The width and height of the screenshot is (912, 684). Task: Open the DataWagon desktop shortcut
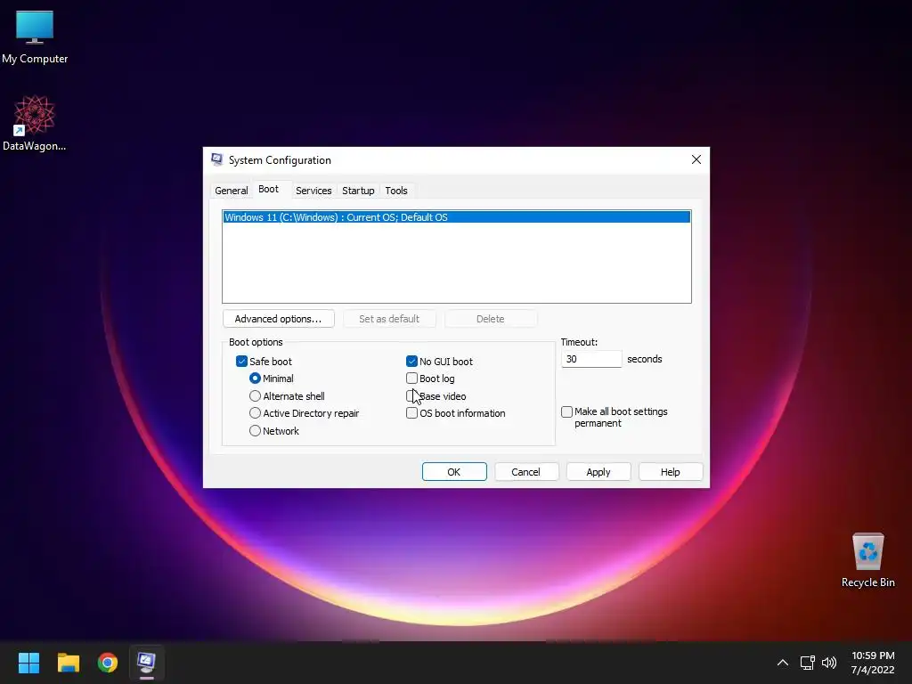(x=35, y=123)
